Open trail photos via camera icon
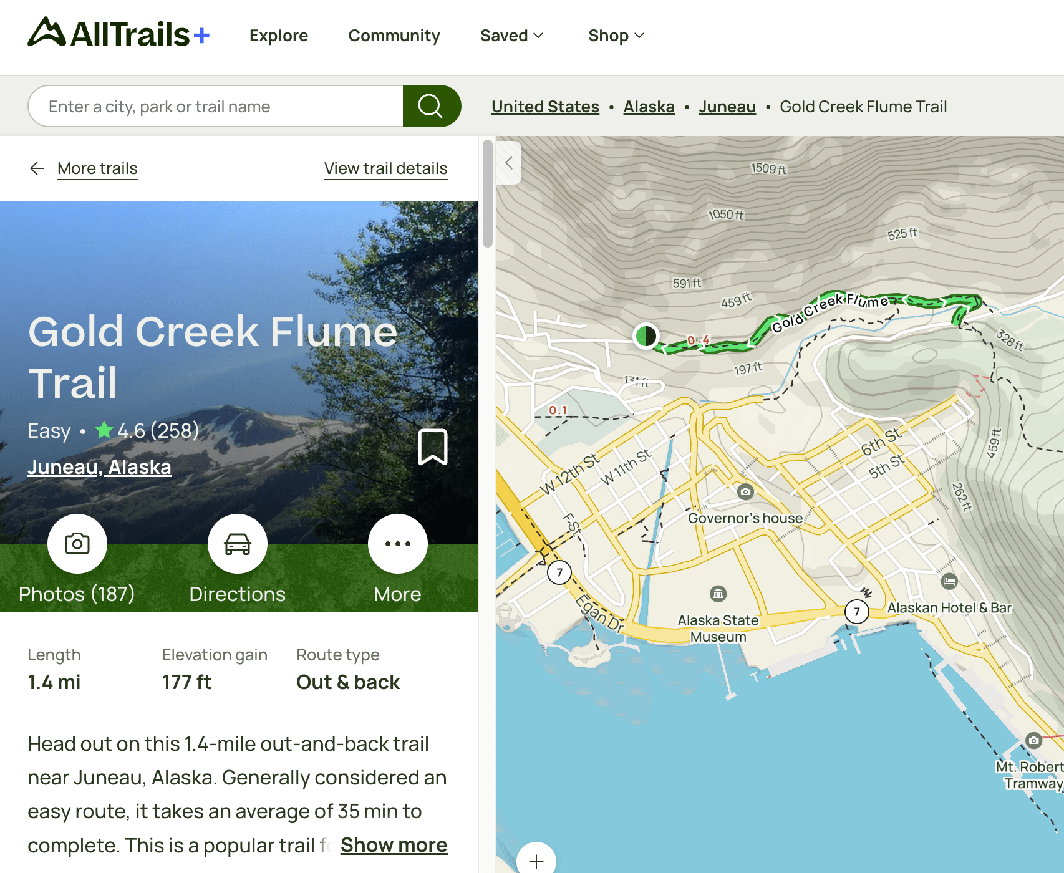The width and height of the screenshot is (1064, 873). tap(77, 544)
